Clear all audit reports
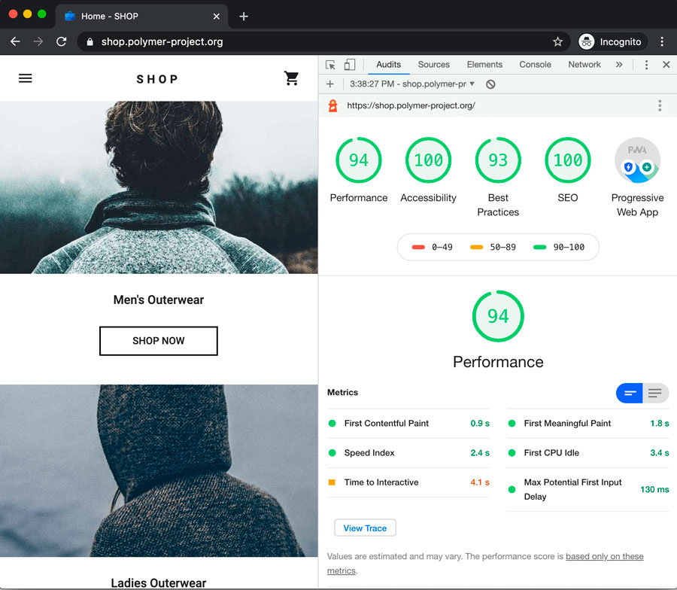Image resolution: width=677 pixels, height=590 pixels. [x=490, y=84]
